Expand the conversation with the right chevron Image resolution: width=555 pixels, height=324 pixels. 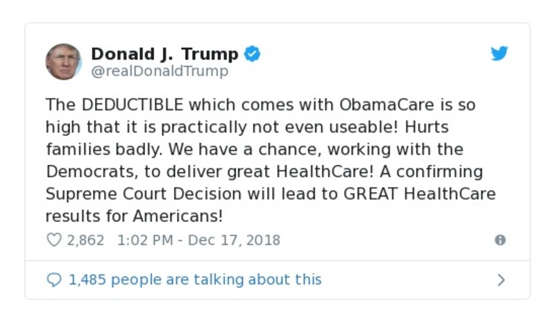pos(501,280)
